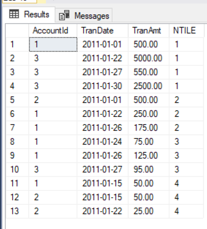Click the 25.00 TranAmt cell
Screen dimensions: 207x229
pyautogui.click(x=148, y=211)
